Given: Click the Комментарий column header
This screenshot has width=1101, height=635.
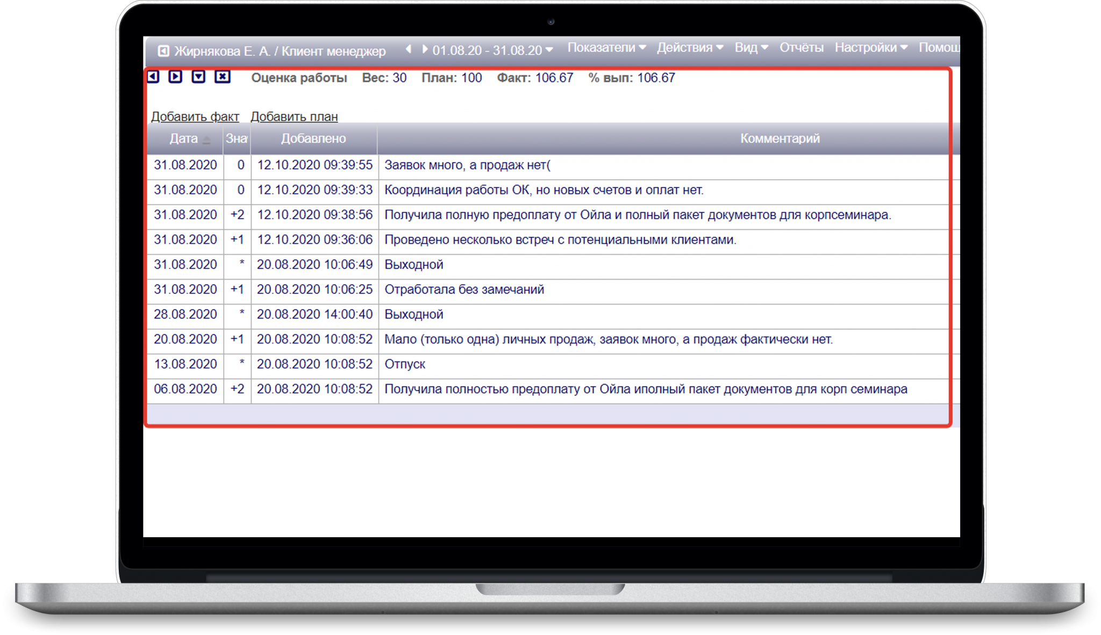Looking at the screenshot, I should tap(780, 139).
